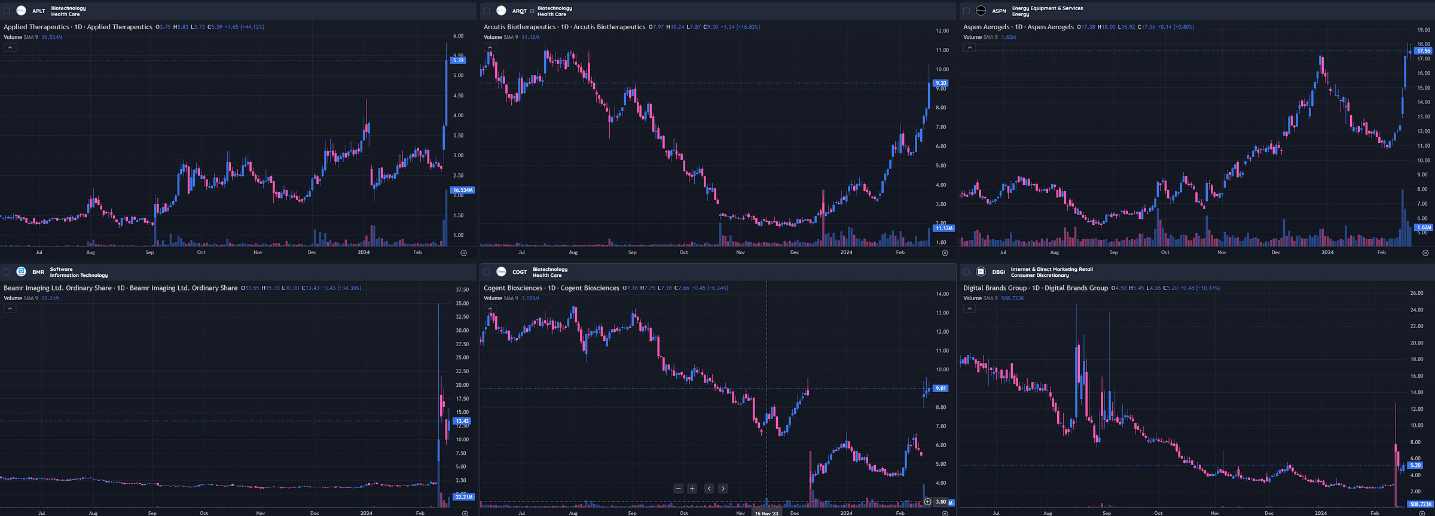The width and height of the screenshot is (1435, 516).
Task: Click the Digital Brands Group legend title
Action: tap(1036, 288)
